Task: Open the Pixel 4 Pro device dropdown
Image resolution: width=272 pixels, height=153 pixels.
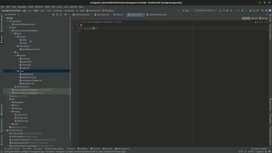Action: coord(205,11)
